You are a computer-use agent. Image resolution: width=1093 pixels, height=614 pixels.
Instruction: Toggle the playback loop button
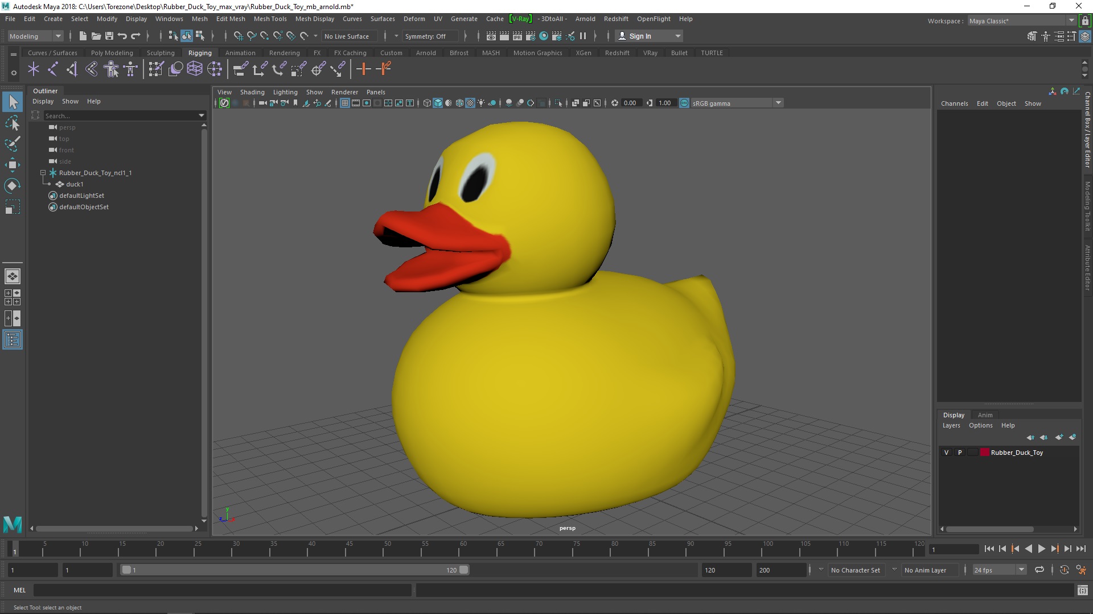tap(1039, 570)
